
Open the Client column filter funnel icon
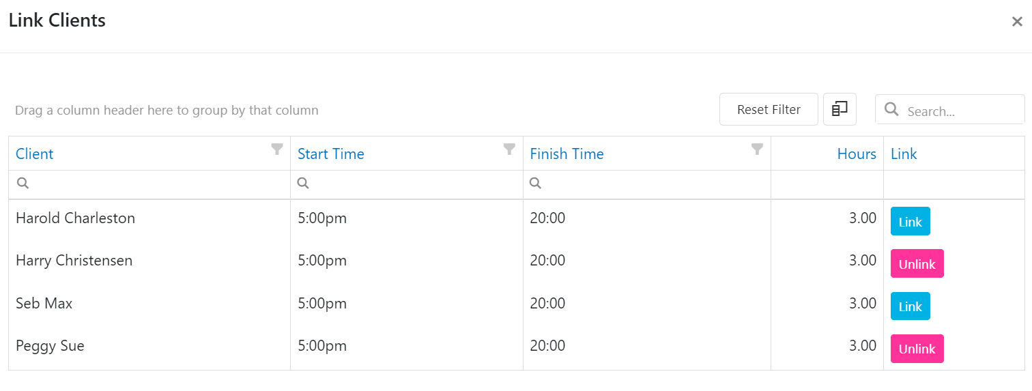pos(276,149)
